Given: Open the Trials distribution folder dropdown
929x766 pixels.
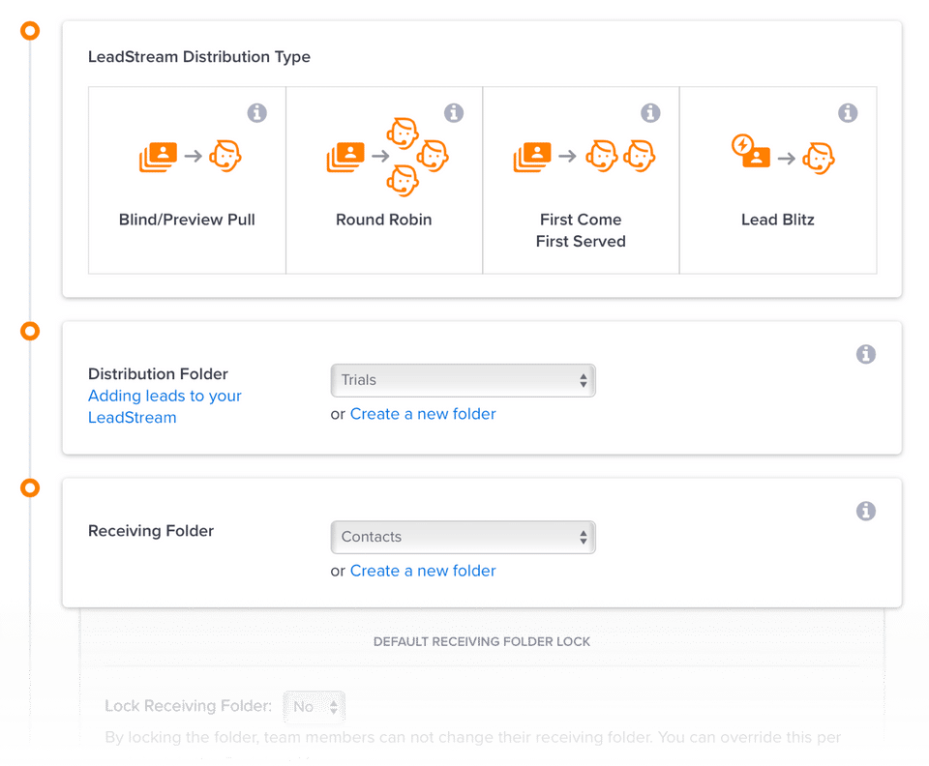Looking at the screenshot, I should (463, 380).
